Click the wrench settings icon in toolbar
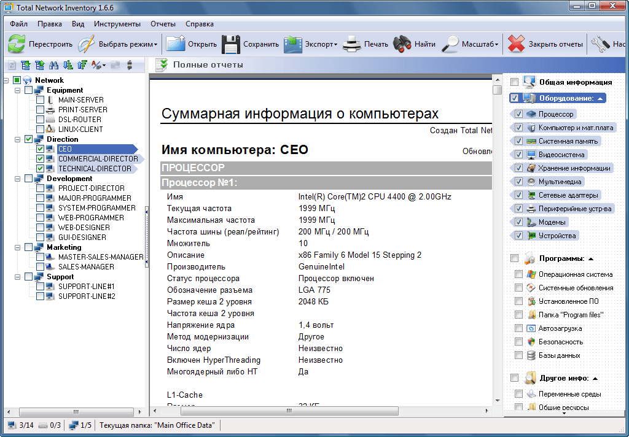This screenshot has height=437, width=629. pos(600,44)
